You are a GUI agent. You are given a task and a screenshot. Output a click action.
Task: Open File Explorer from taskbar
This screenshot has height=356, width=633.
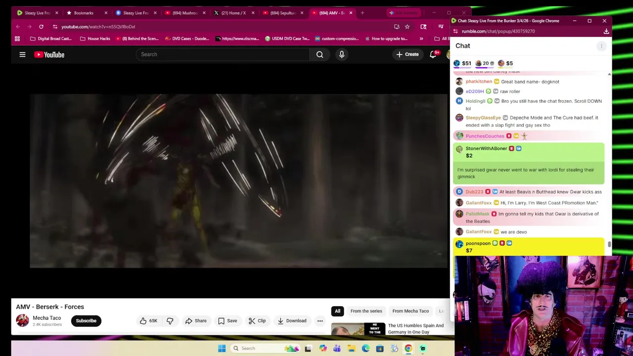pyautogui.click(x=351, y=348)
